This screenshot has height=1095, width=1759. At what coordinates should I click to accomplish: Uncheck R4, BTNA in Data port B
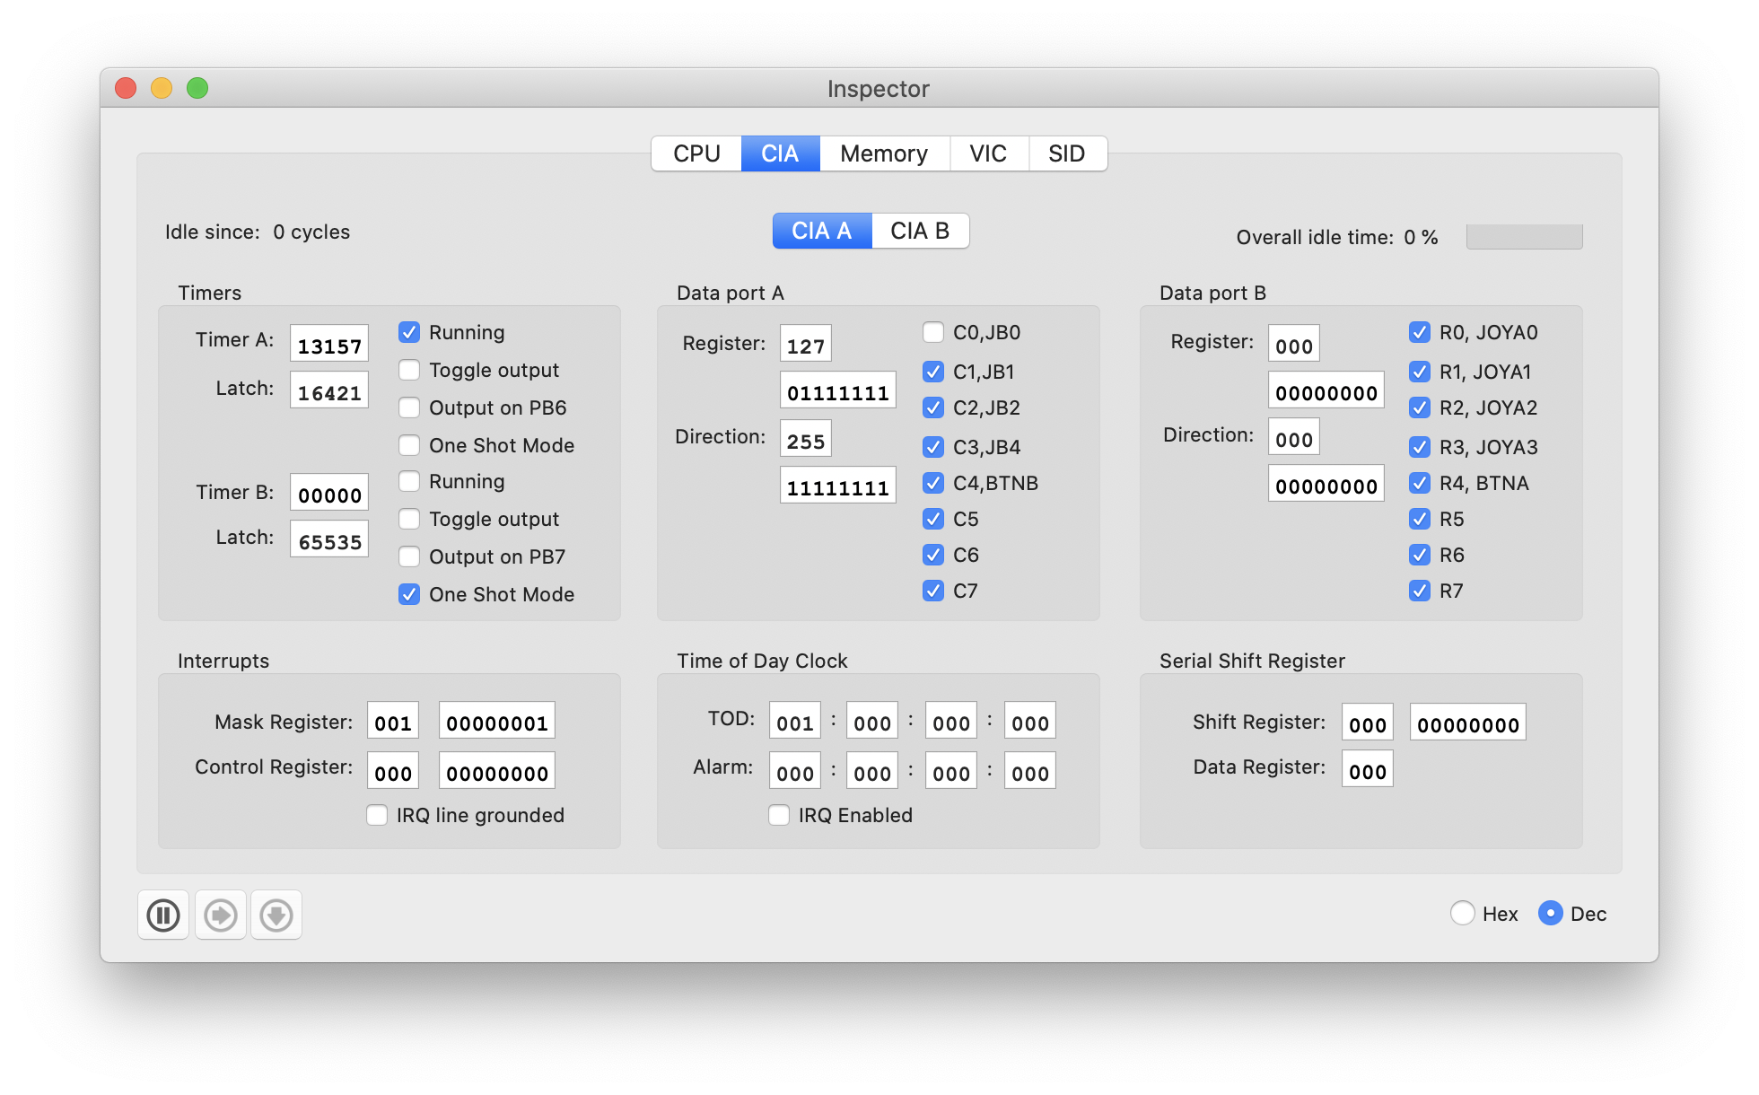pos(1420,483)
